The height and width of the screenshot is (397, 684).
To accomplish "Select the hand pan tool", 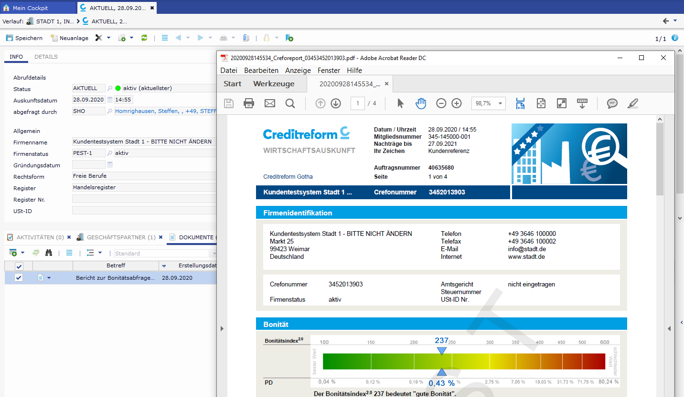I will [x=421, y=103].
